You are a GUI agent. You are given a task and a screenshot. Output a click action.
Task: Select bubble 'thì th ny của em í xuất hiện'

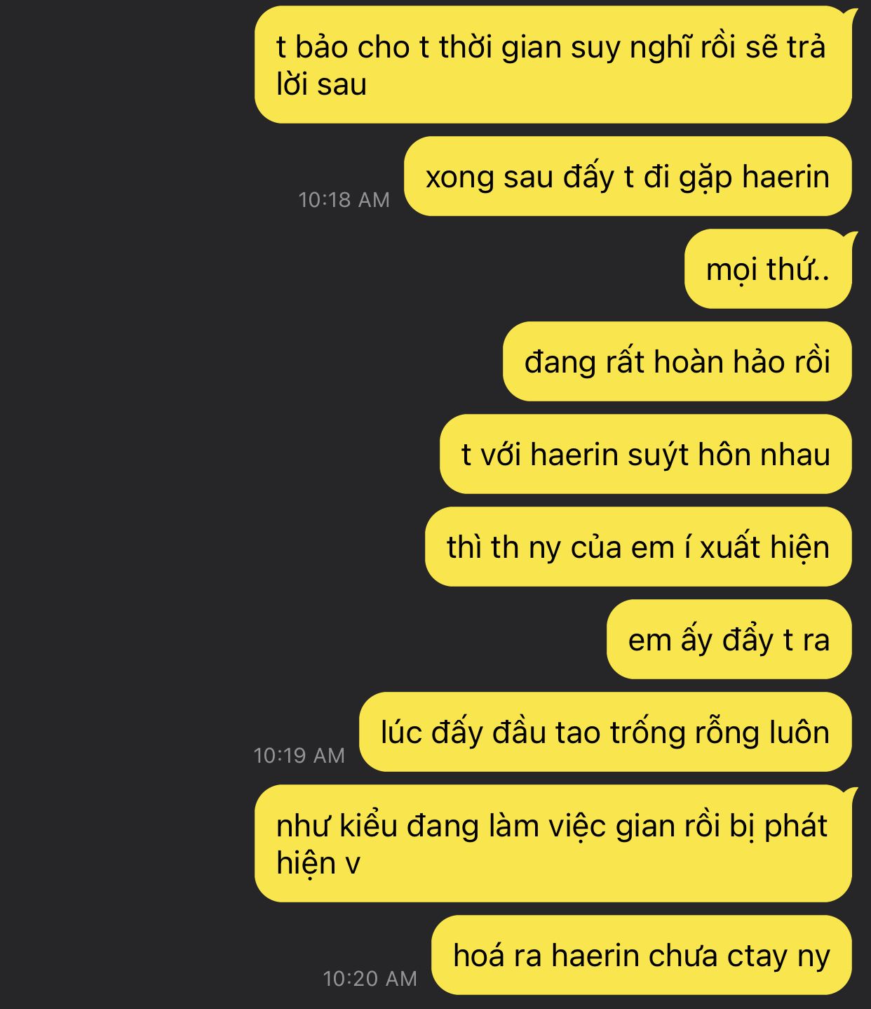[x=638, y=547]
